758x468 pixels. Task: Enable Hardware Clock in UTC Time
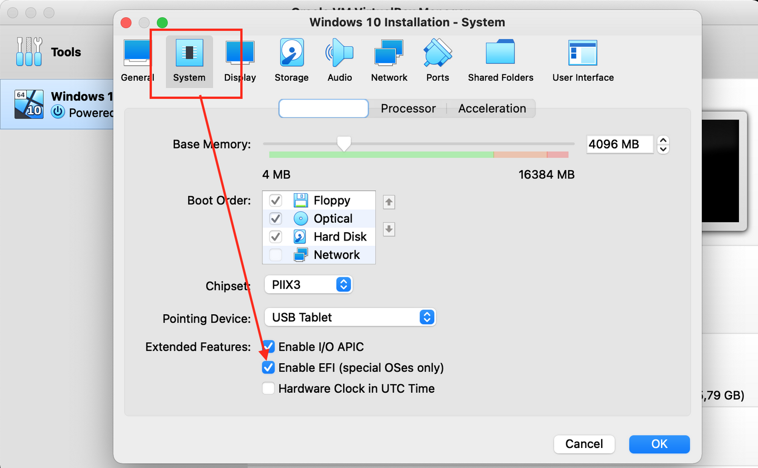click(x=268, y=389)
